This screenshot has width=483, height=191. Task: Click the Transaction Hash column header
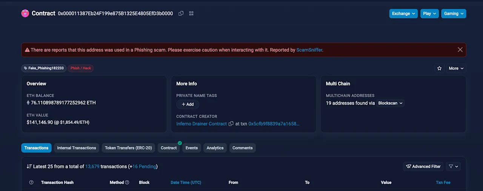[57, 182]
